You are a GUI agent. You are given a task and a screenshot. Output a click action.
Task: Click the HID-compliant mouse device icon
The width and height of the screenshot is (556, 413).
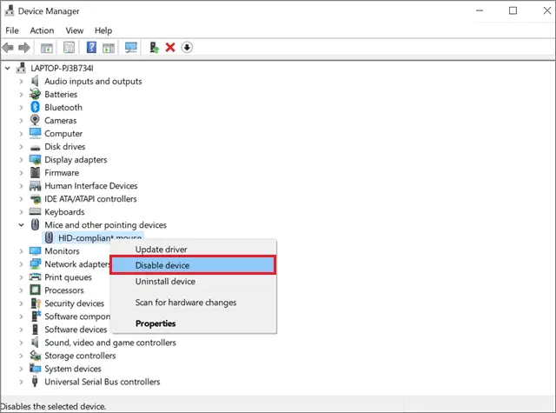pos(50,237)
